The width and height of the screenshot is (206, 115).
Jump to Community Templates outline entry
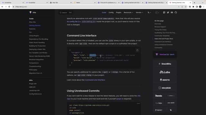(x=162, y=36)
